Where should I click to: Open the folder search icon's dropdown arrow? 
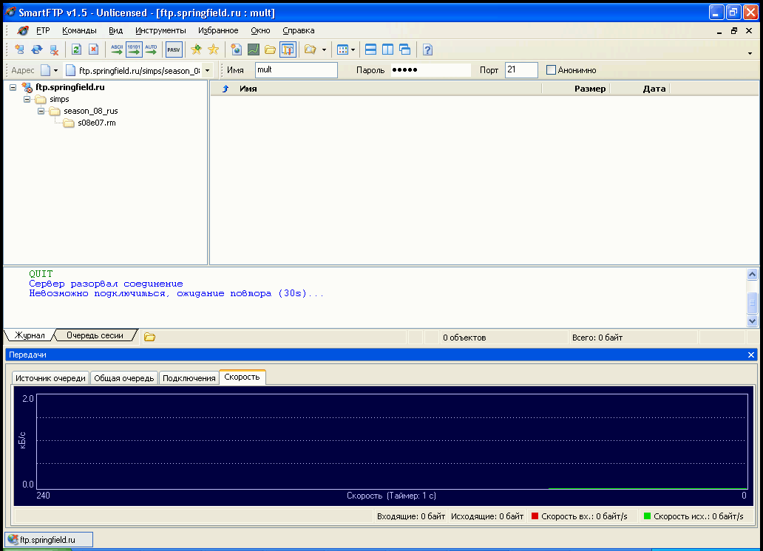click(x=324, y=49)
